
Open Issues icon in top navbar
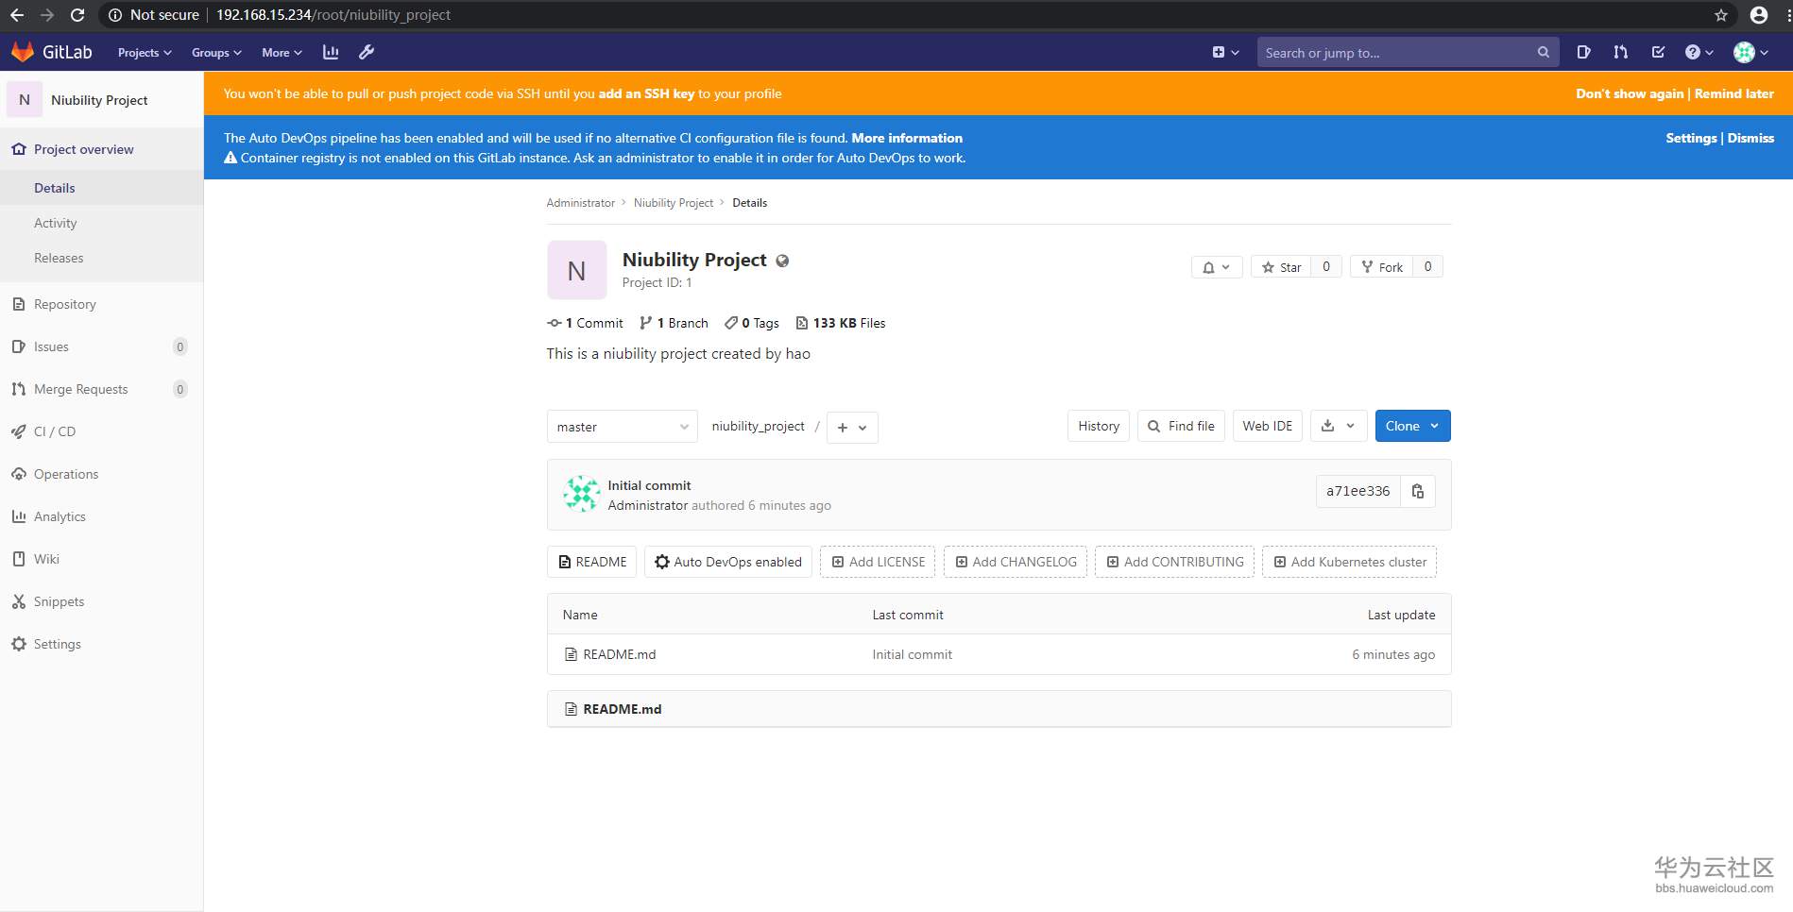point(1584,52)
